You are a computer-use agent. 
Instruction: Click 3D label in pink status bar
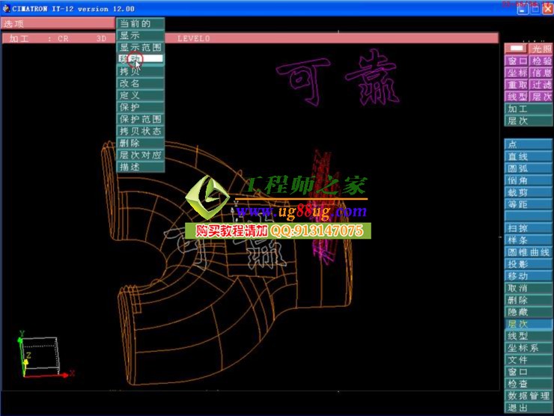(x=101, y=38)
